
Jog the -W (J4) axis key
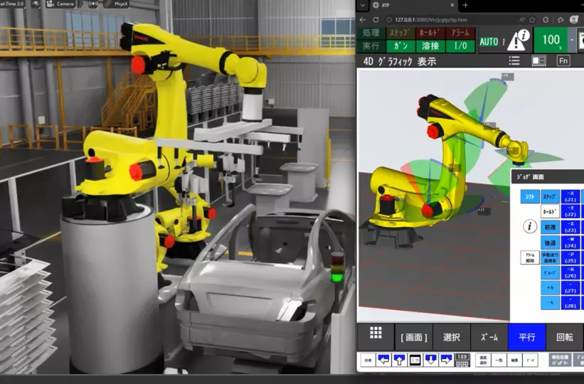click(x=570, y=242)
